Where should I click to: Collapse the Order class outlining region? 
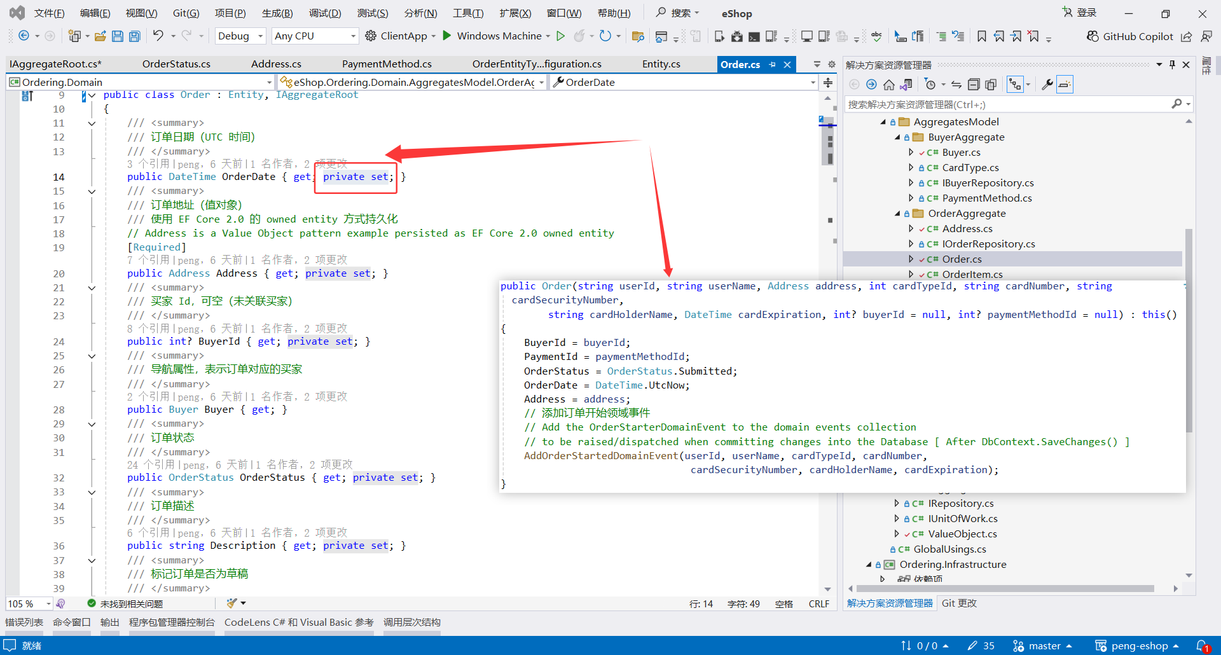pyautogui.click(x=92, y=95)
